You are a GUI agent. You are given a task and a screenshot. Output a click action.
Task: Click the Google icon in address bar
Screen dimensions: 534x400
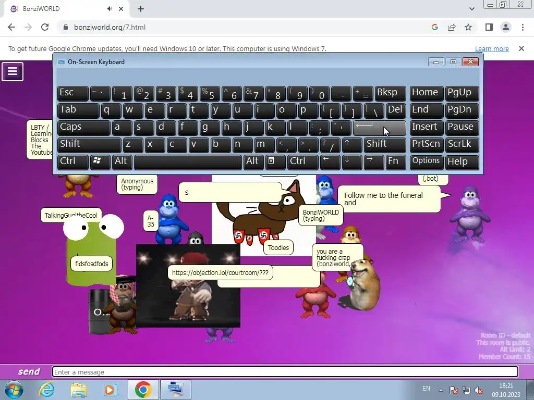434,27
